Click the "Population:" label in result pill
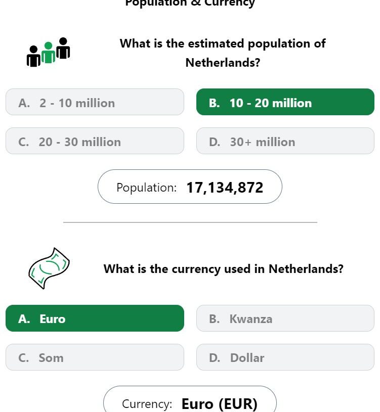 pos(146,188)
